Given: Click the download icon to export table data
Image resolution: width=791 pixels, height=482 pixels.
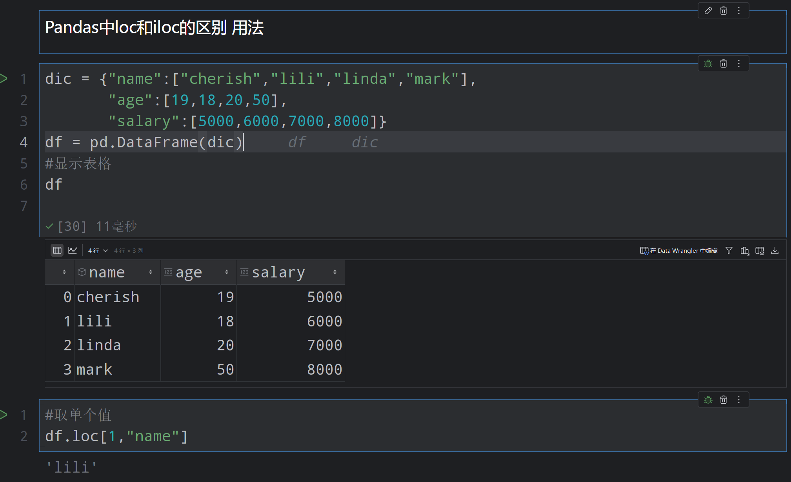Looking at the screenshot, I should [775, 250].
